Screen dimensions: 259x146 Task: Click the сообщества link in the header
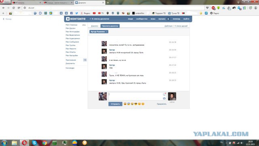tap(142, 19)
